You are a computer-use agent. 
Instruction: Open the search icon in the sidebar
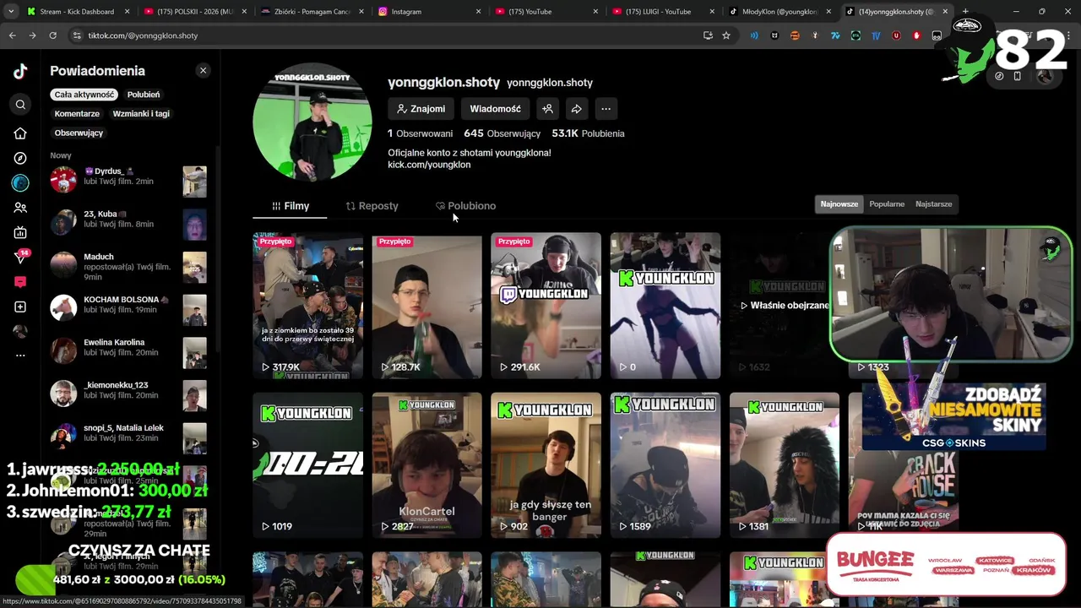point(20,105)
